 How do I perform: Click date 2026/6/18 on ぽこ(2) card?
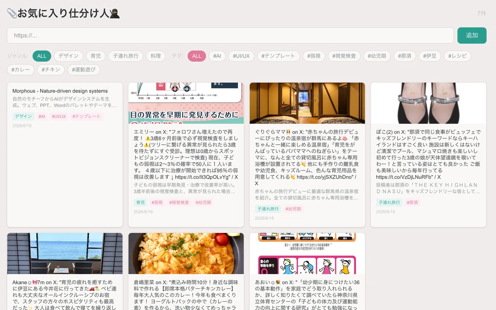tap(386, 212)
